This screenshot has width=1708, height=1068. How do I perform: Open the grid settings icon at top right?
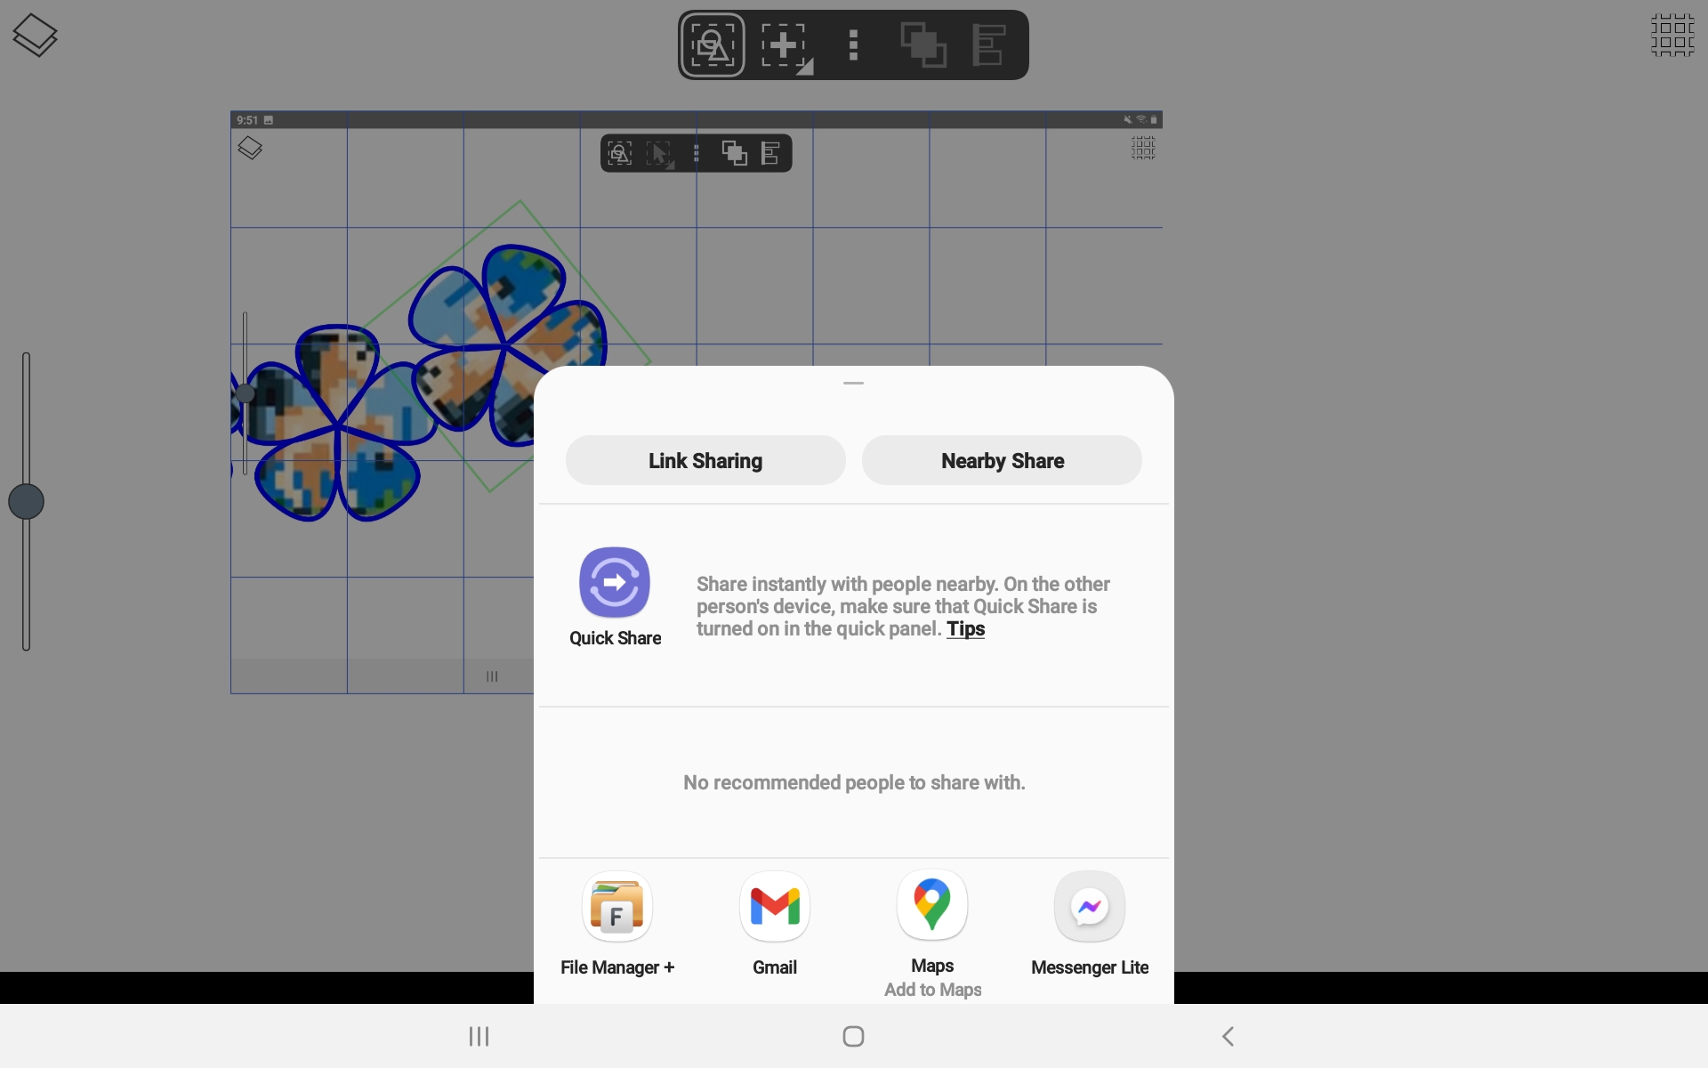[1672, 36]
